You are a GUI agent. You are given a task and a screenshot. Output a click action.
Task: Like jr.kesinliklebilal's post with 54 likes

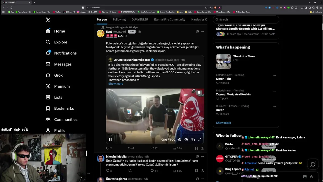pyautogui.click(x=154, y=171)
